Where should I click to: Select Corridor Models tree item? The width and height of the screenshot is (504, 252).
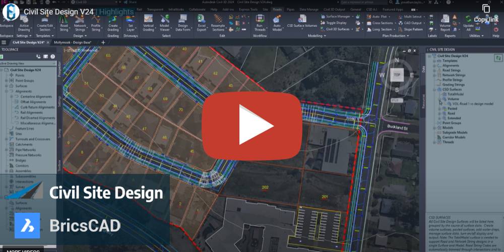tap(454, 137)
